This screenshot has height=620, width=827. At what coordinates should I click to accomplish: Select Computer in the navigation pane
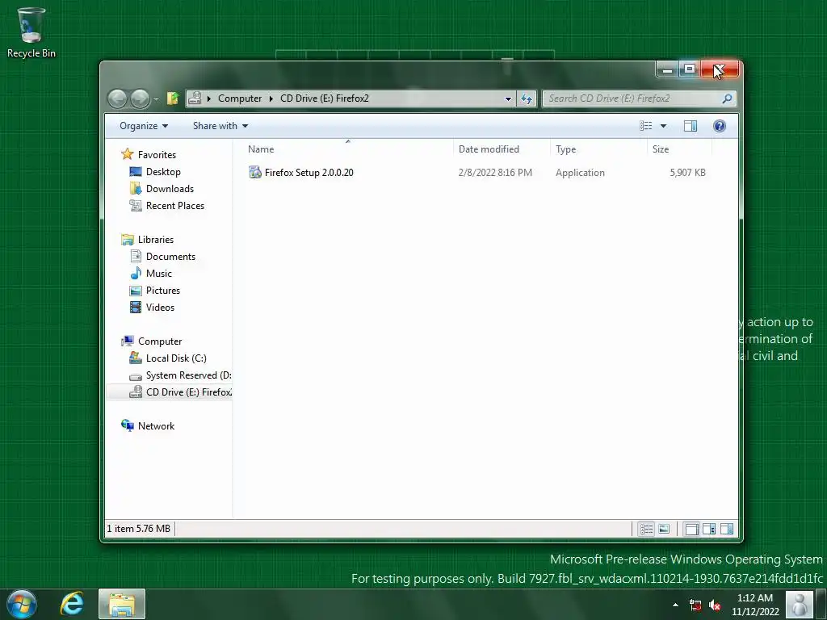[x=160, y=341]
